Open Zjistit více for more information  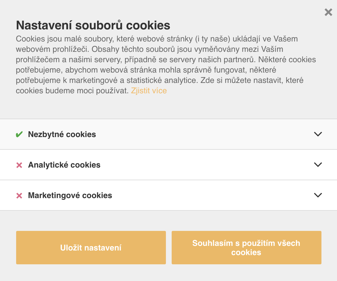pyautogui.click(x=149, y=90)
